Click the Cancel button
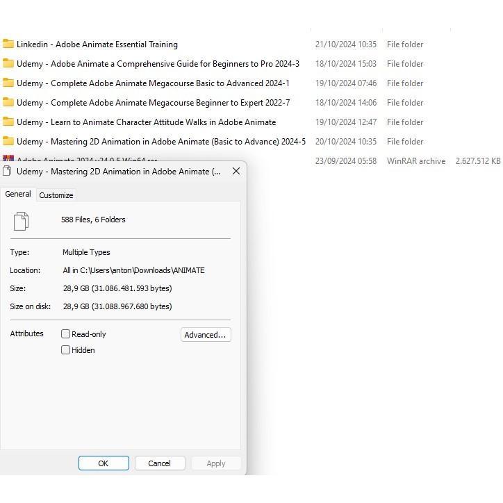The image size is (503, 503). tap(159, 463)
